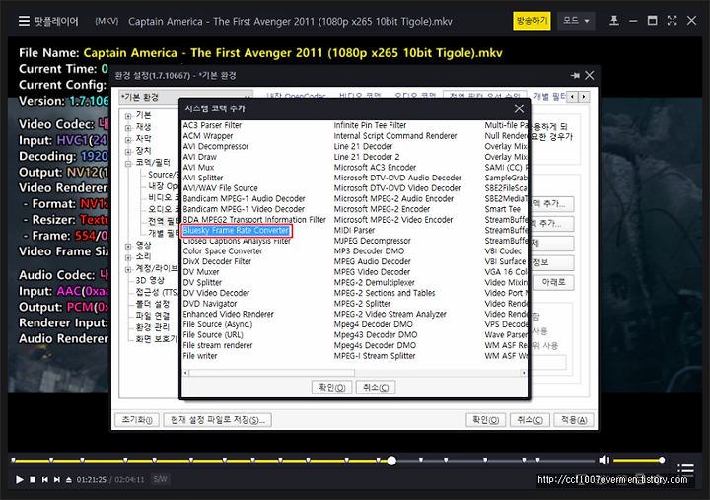Collapse the 코덱/필터 tree node
This screenshot has height=500, width=710.
tap(128, 163)
